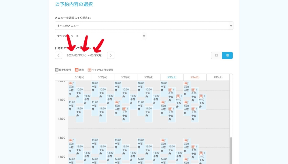Open the すべてのメニュー dropdown
Image resolution: width=288 pixels, height=164 pixels.
(x=142, y=26)
